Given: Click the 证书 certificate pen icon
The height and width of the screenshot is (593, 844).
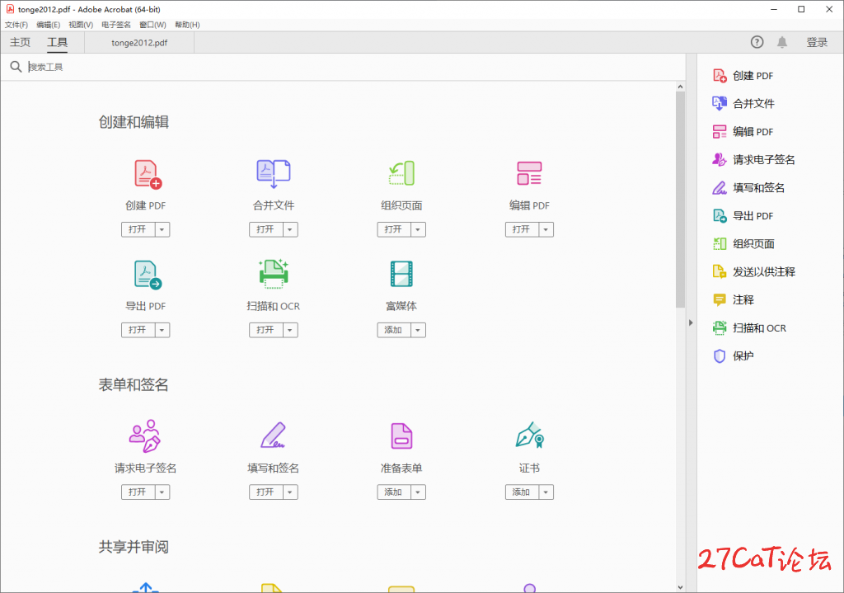Looking at the screenshot, I should coord(529,435).
